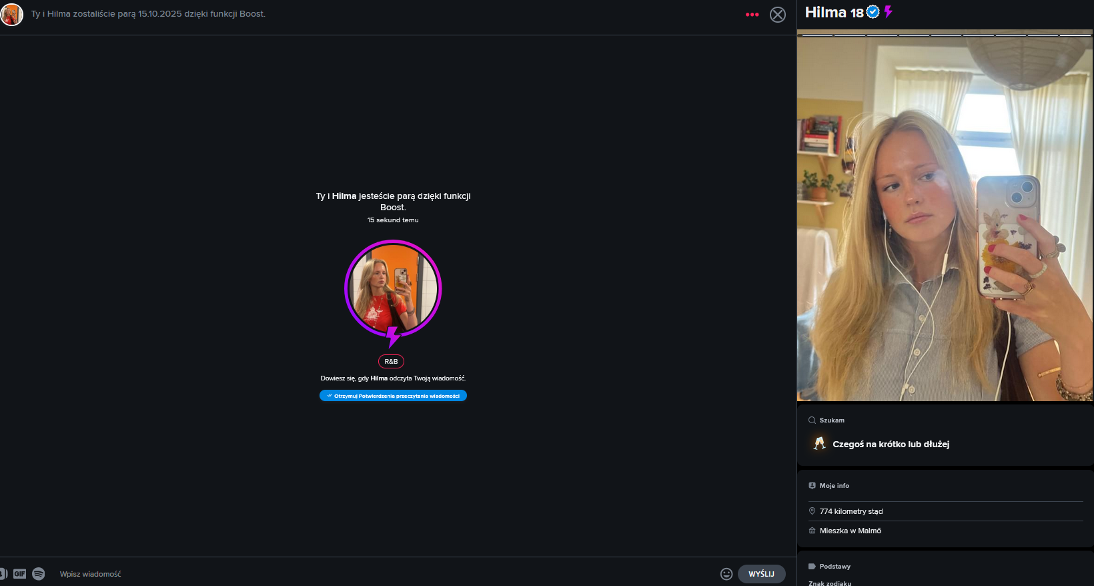
Task: Click the Znak zodiaku label
Action: coord(830,583)
